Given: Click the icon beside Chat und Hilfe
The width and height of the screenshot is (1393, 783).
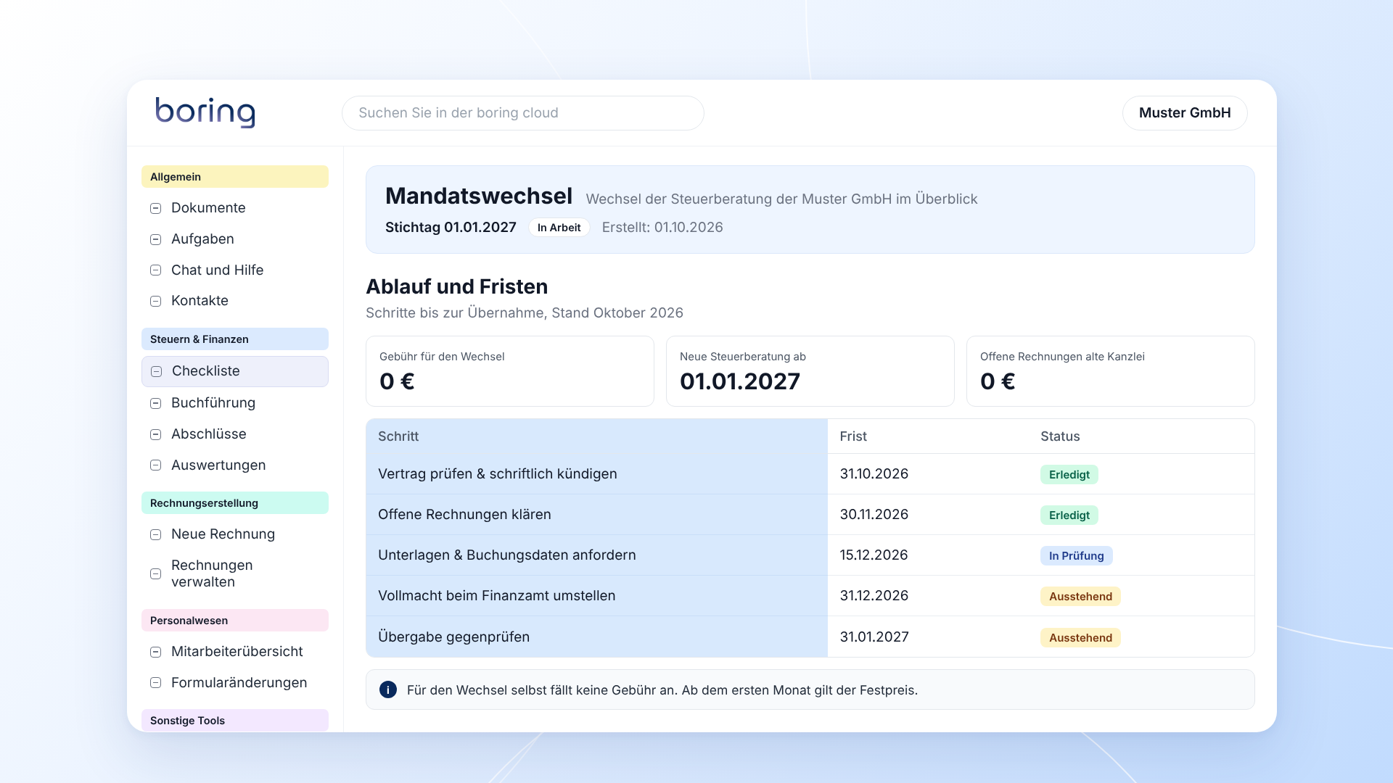Looking at the screenshot, I should click(155, 270).
